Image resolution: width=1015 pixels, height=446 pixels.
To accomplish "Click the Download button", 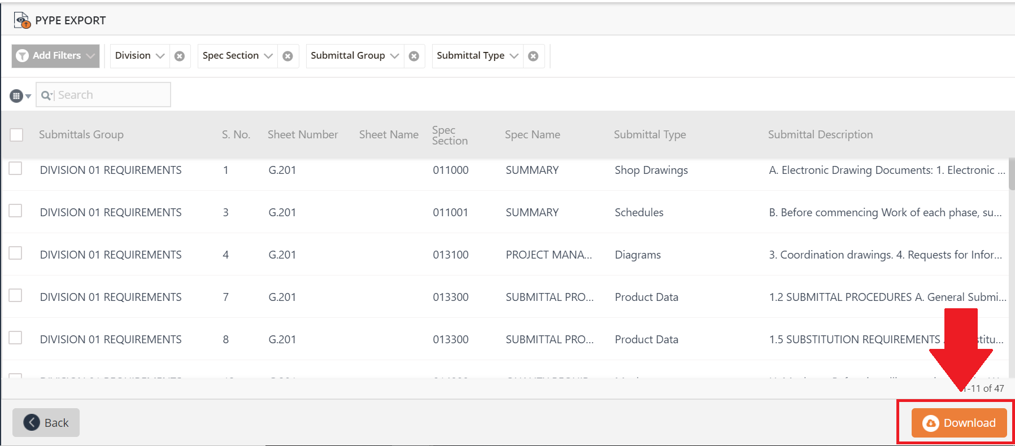I will (959, 423).
